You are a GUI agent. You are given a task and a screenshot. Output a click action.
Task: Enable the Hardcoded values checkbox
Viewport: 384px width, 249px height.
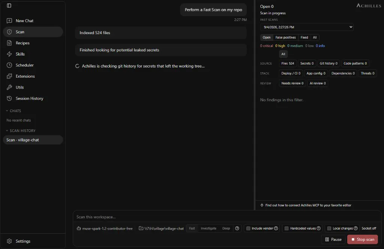point(286,228)
